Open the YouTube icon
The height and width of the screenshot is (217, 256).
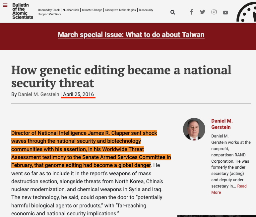[225, 13]
